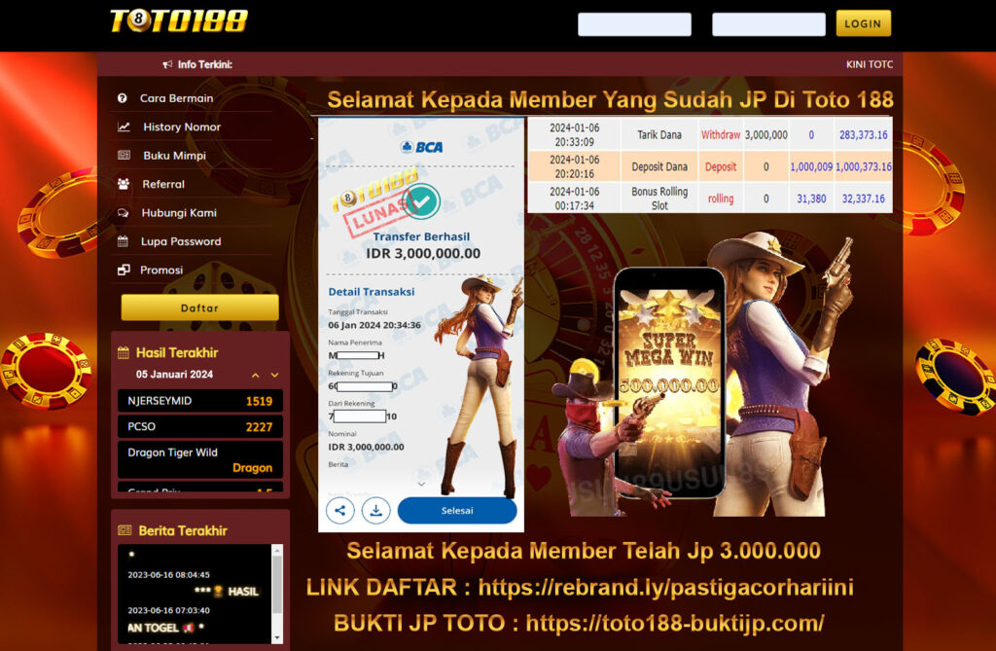The image size is (996, 651).
Task: Open Hubungi Kami contact page
Action: [x=179, y=212]
